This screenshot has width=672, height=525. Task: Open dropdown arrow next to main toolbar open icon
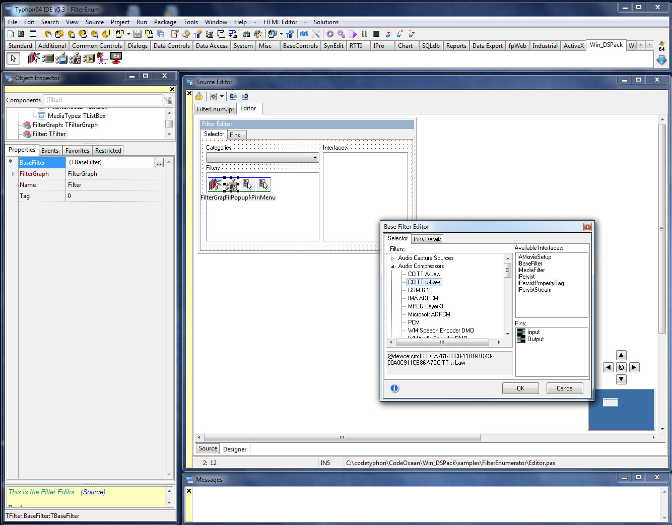click(x=128, y=34)
